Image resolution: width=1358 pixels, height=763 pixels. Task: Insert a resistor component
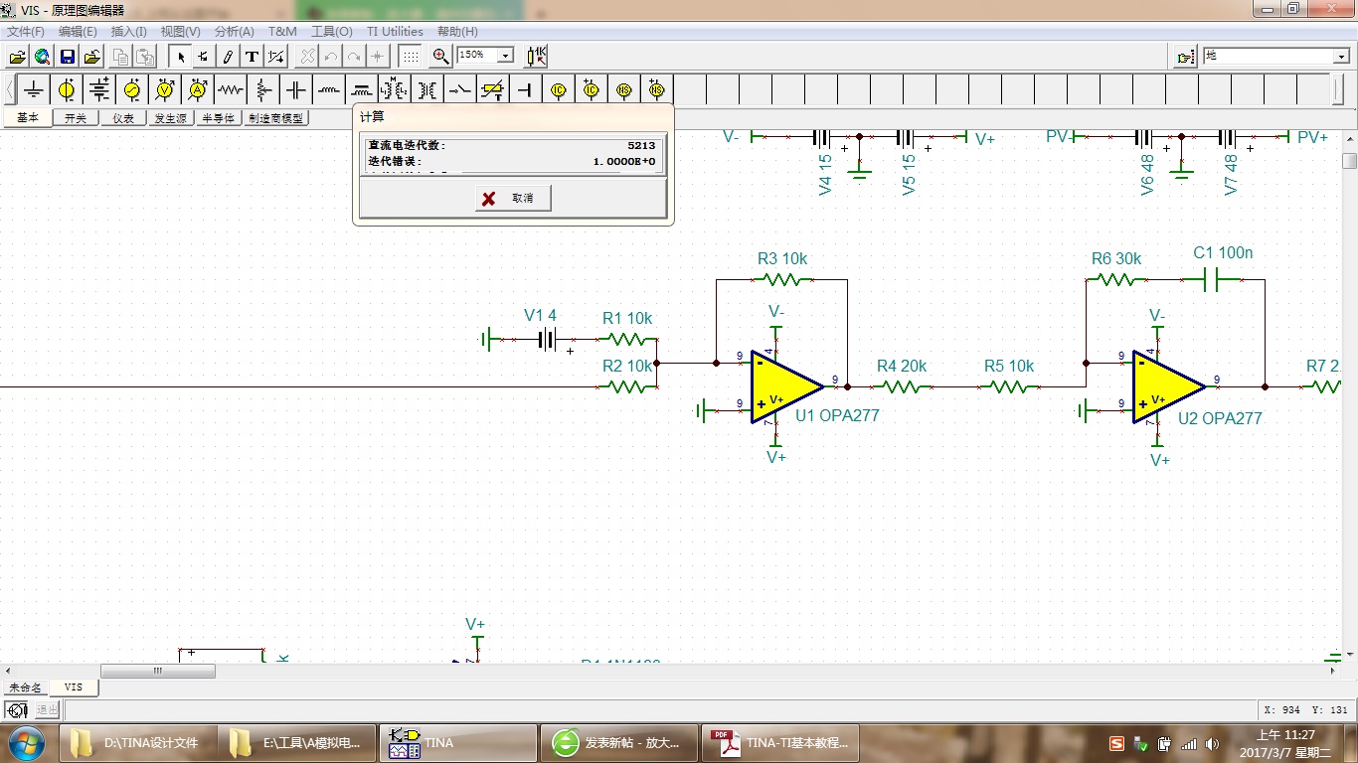coord(231,90)
